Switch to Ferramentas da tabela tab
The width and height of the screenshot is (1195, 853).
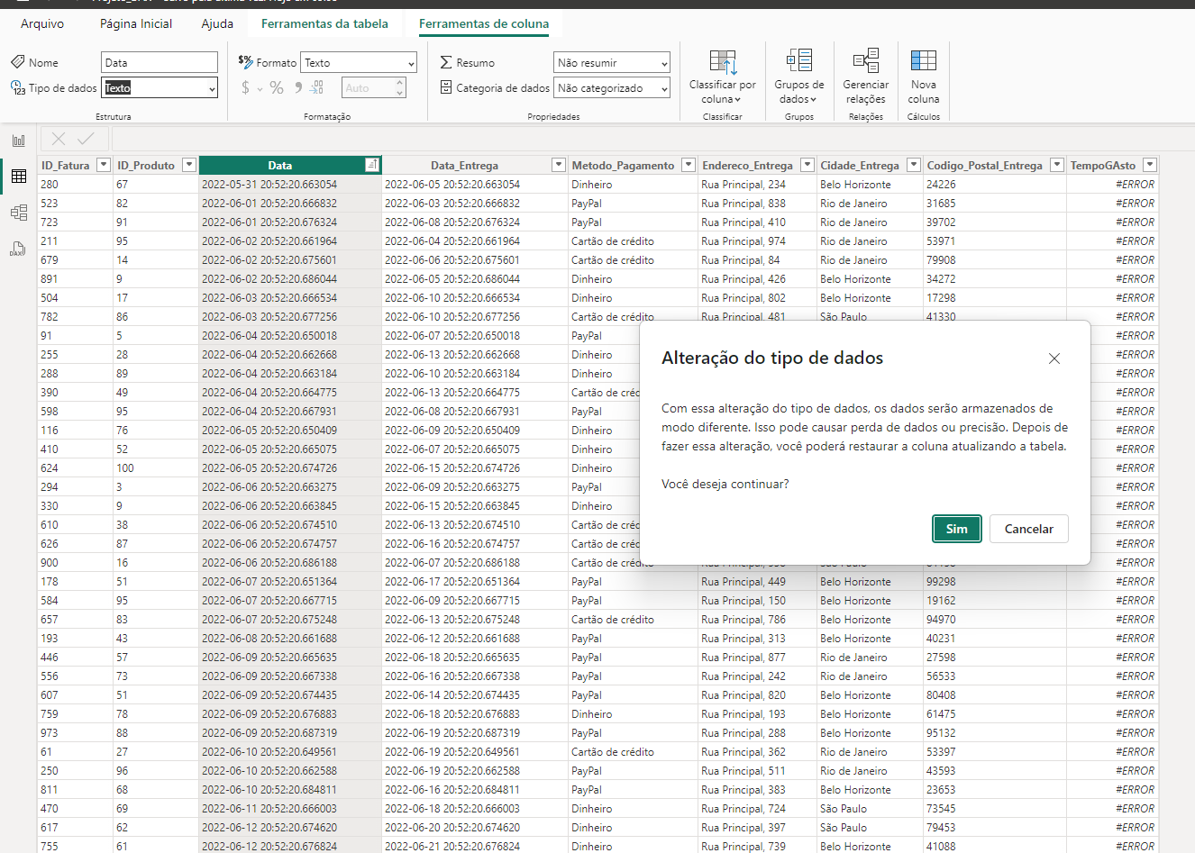tap(324, 23)
